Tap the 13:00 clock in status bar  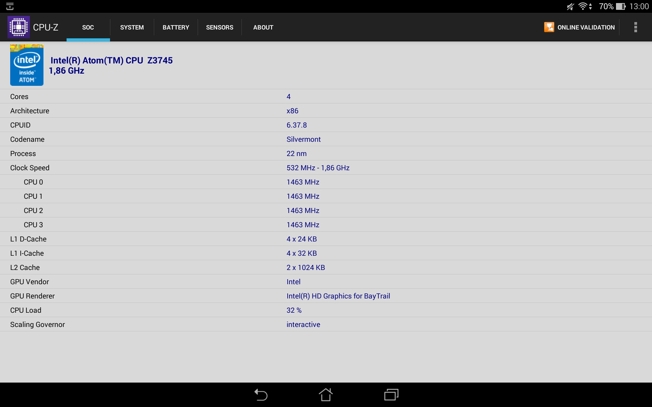[639, 6]
